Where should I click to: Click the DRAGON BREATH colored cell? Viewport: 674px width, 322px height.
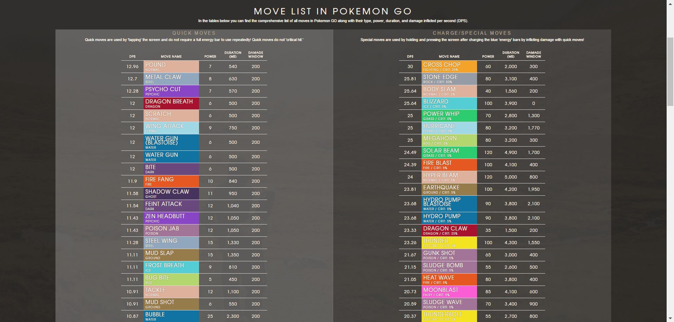click(x=171, y=103)
